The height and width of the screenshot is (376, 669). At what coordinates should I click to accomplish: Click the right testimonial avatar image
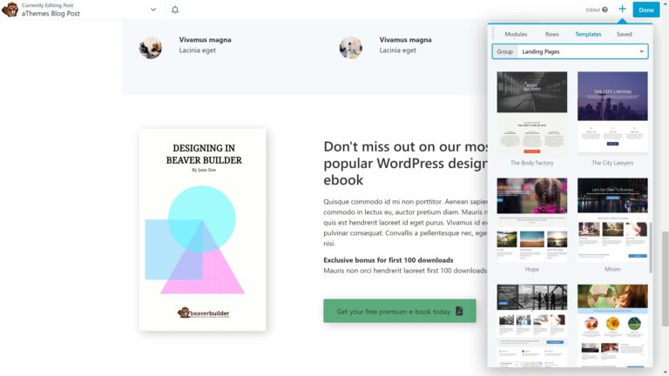point(351,47)
